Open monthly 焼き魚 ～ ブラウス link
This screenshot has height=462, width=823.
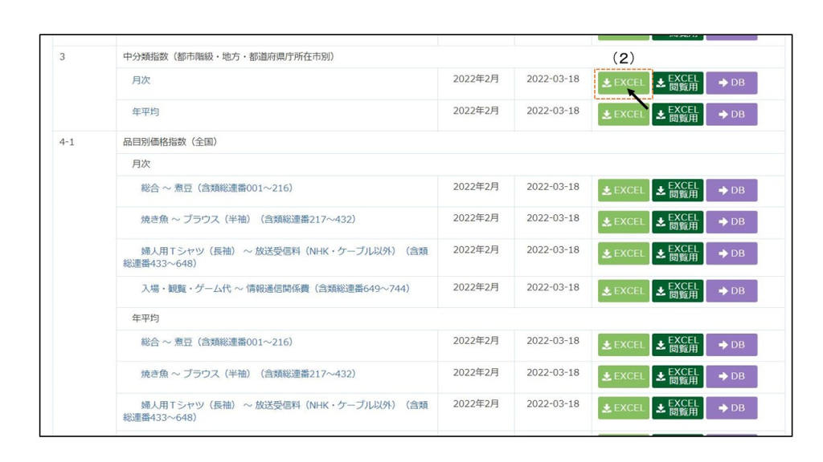(248, 219)
